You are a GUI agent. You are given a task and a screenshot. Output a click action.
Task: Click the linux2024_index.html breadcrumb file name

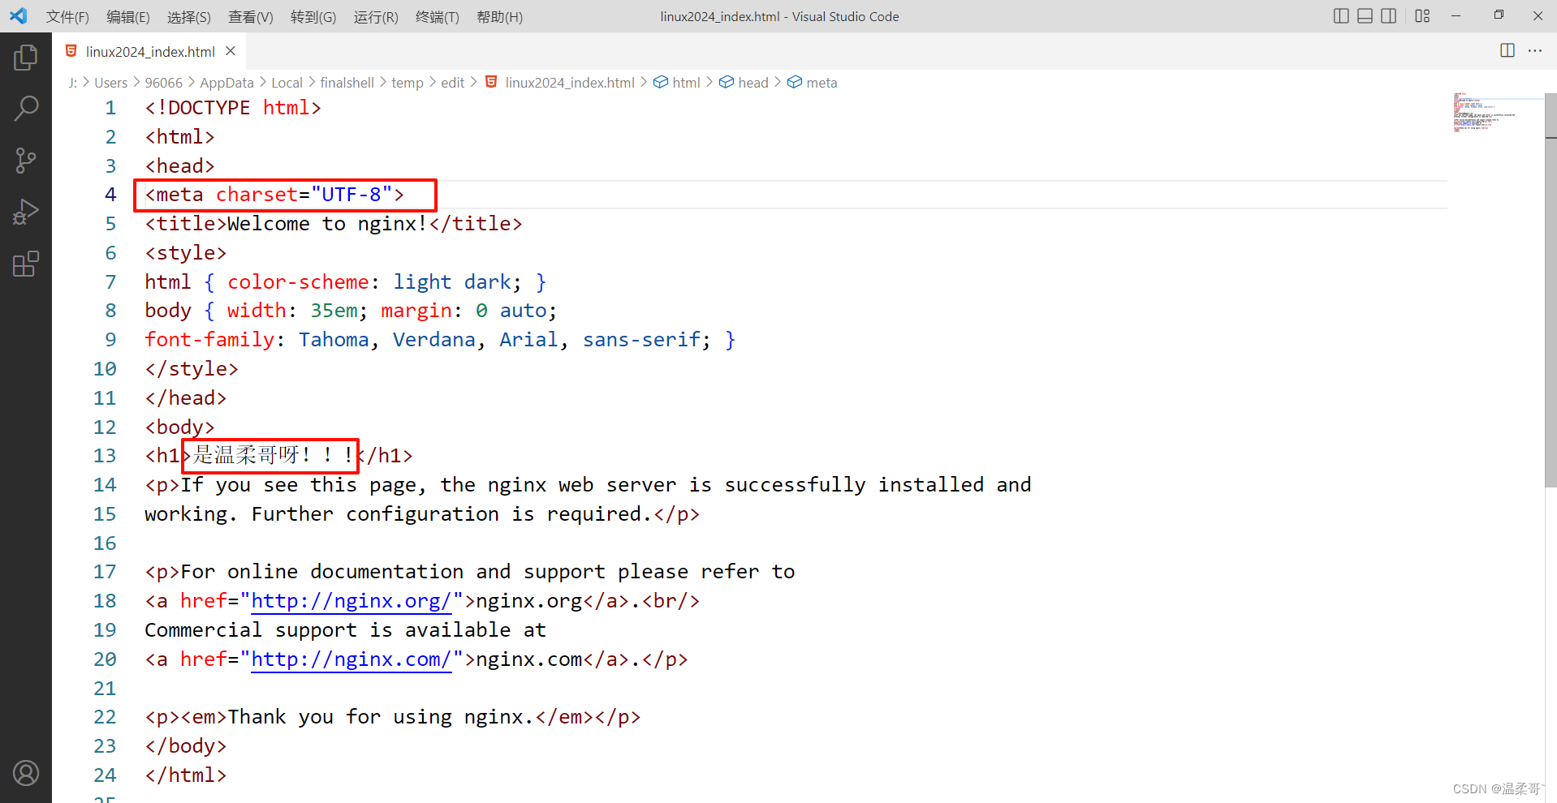[x=570, y=83]
